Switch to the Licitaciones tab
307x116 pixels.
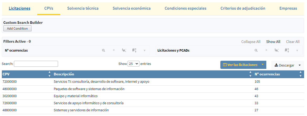coord(20,8)
